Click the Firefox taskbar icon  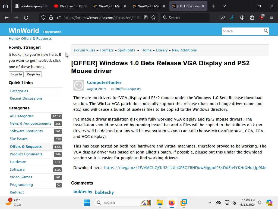(172, 202)
